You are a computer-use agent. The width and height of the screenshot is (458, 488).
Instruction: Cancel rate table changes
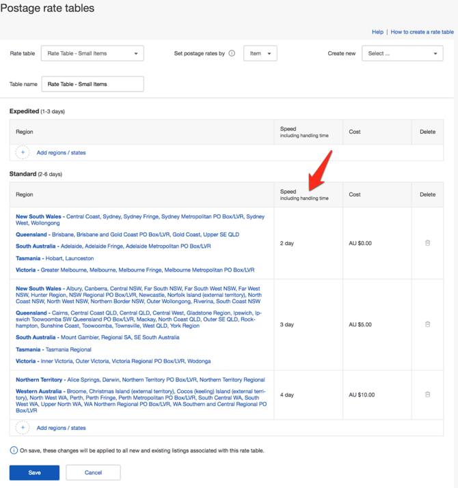pyautogui.click(x=93, y=472)
